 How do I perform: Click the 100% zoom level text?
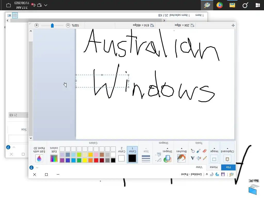click(x=75, y=25)
